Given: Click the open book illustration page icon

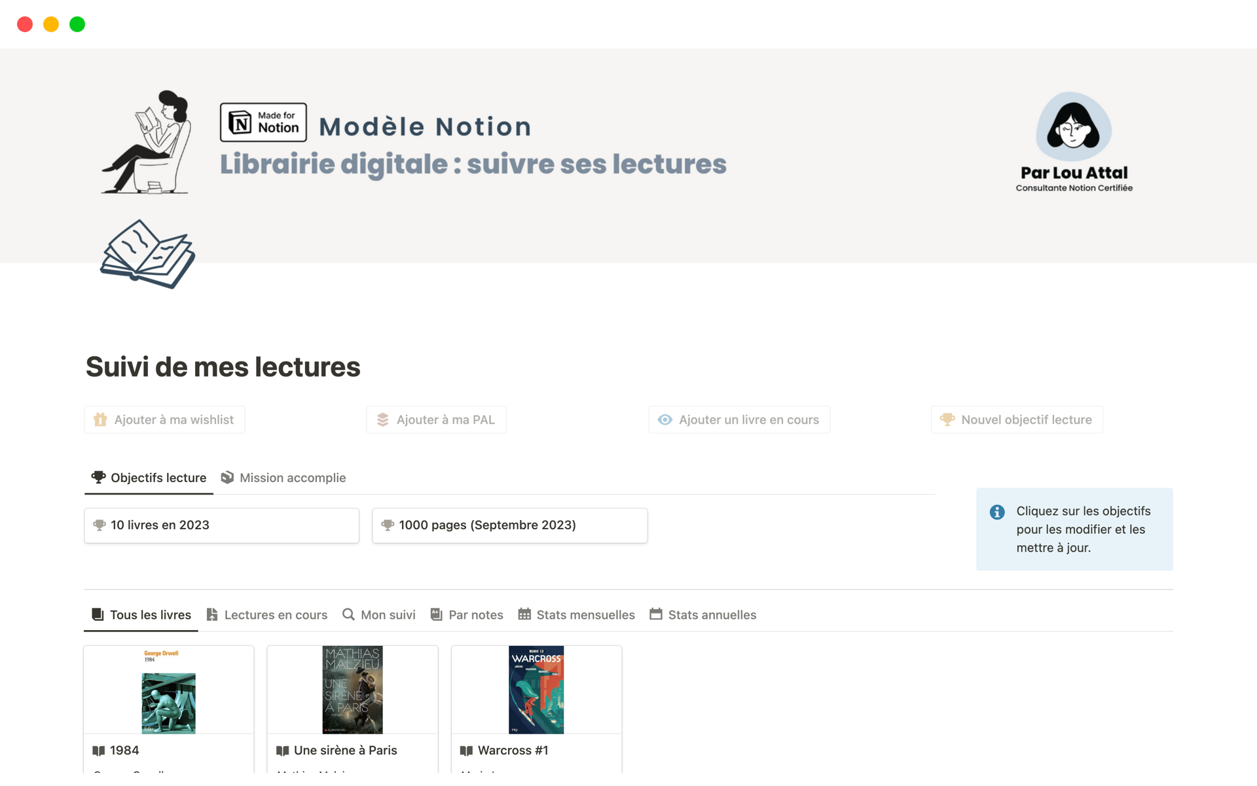Looking at the screenshot, I should tap(147, 255).
